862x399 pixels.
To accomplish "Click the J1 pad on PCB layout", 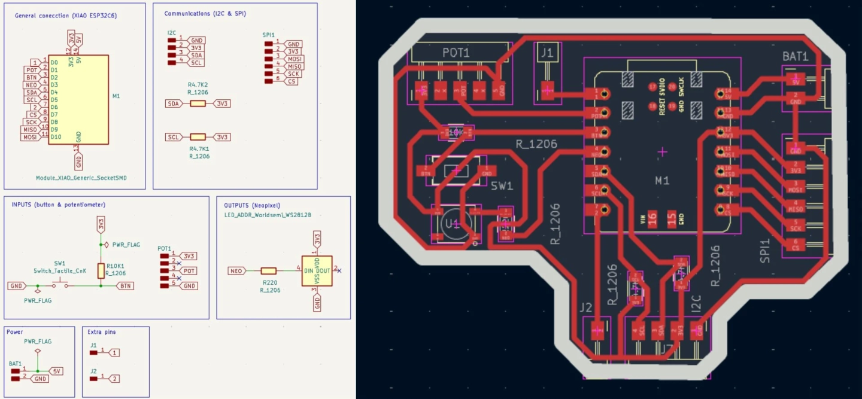I will pyautogui.click(x=547, y=91).
